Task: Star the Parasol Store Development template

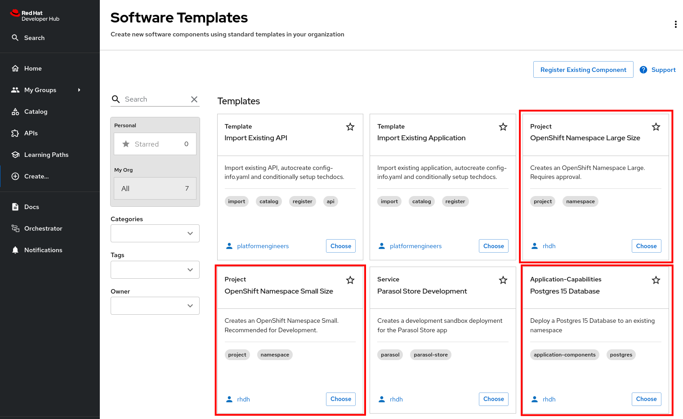Action: pyautogui.click(x=503, y=280)
